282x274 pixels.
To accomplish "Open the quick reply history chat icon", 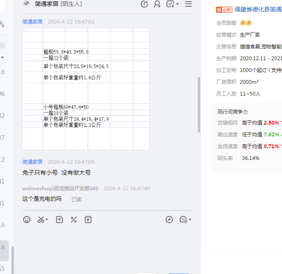I will click(183, 219).
